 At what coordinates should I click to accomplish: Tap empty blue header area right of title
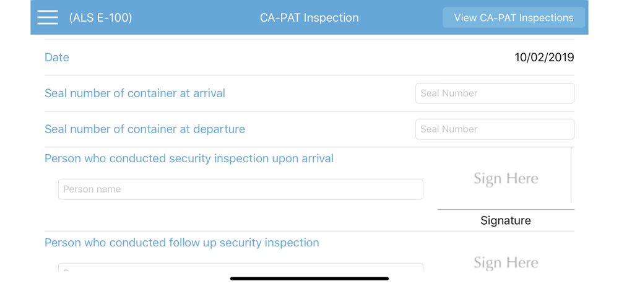point(401,18)
